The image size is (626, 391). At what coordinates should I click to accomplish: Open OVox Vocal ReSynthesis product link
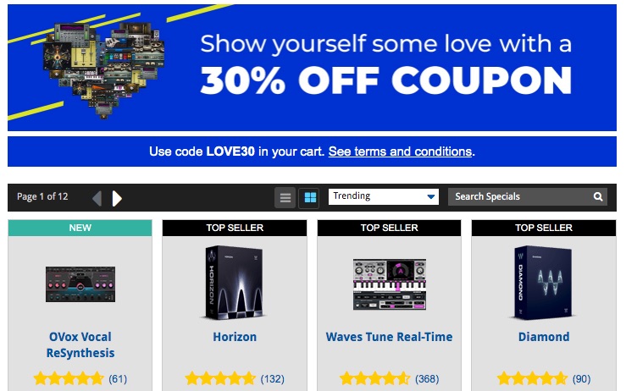[x=80, y=344]
